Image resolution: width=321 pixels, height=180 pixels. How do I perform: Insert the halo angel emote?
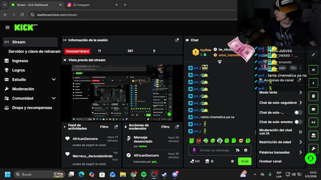192,141
